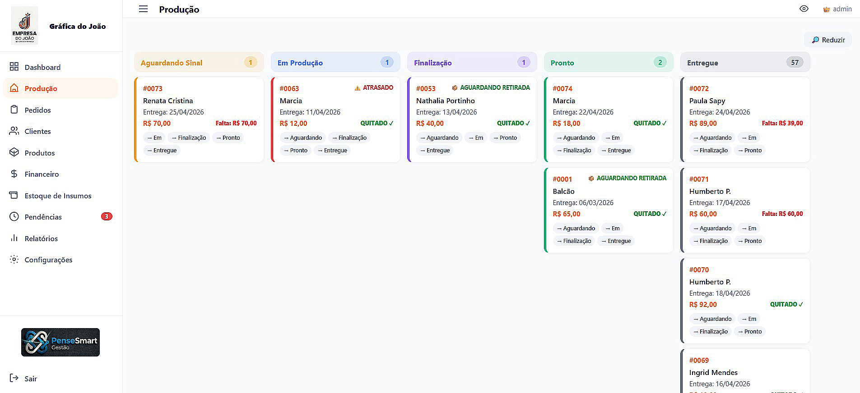Click the Sair logout icon
The image size is (860, 393).
click(x=14, y=378)
